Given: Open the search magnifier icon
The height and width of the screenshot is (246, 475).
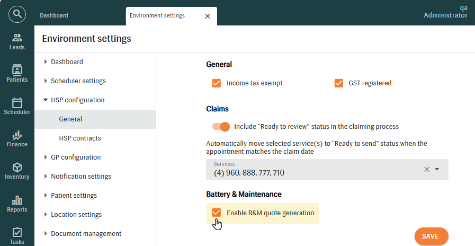Looking at the screenshot, I should point(17,13).
